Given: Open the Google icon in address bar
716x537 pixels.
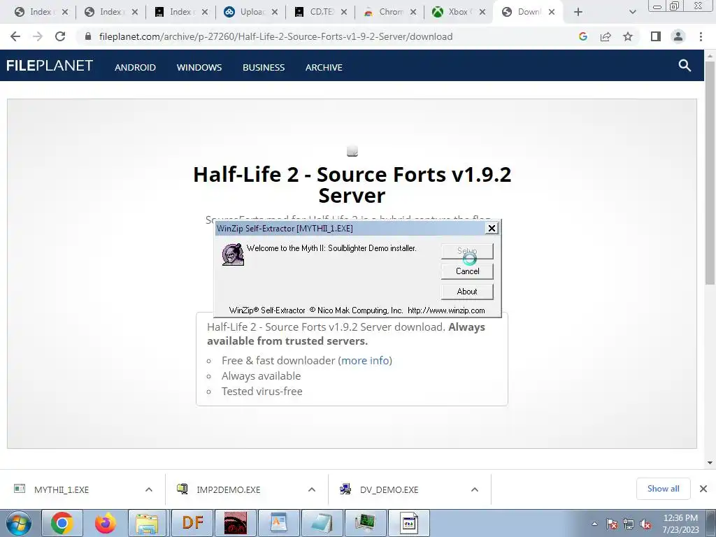Looking at the screenshot, I should [582, 36].
